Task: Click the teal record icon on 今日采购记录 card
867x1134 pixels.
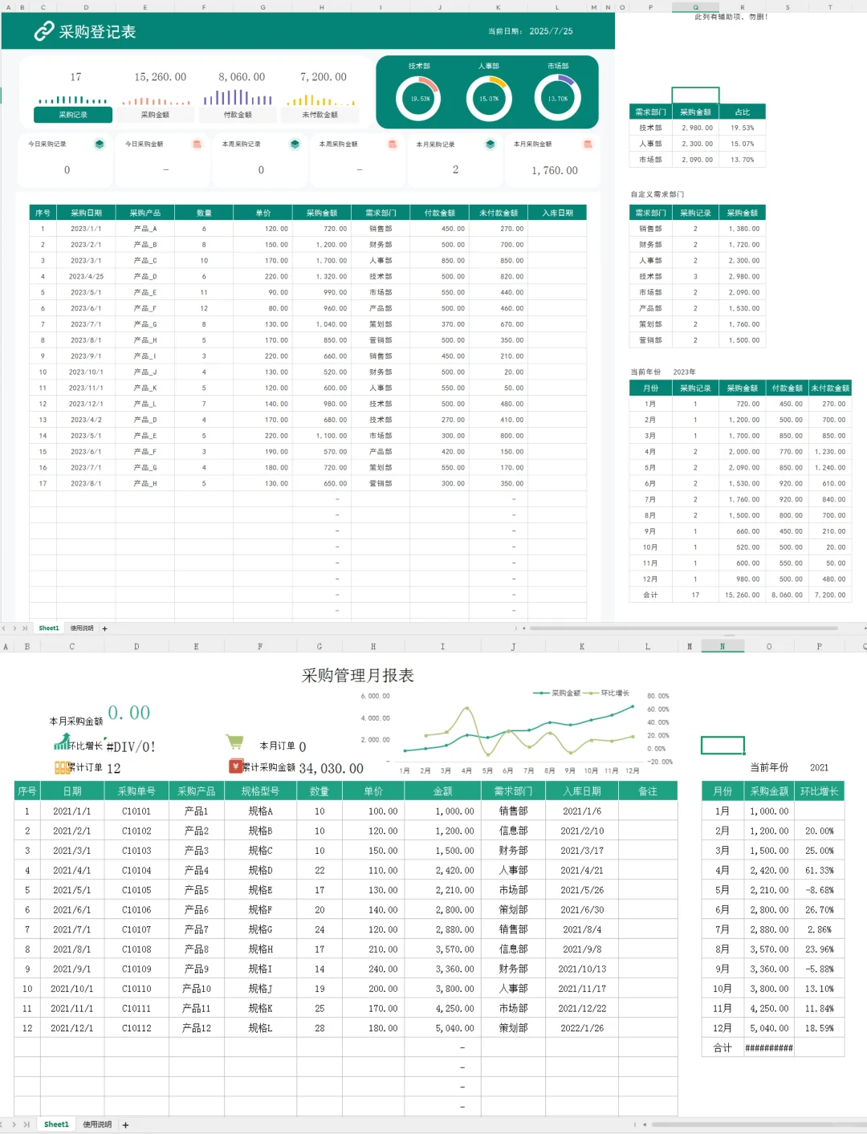Action: coord(100,144)
